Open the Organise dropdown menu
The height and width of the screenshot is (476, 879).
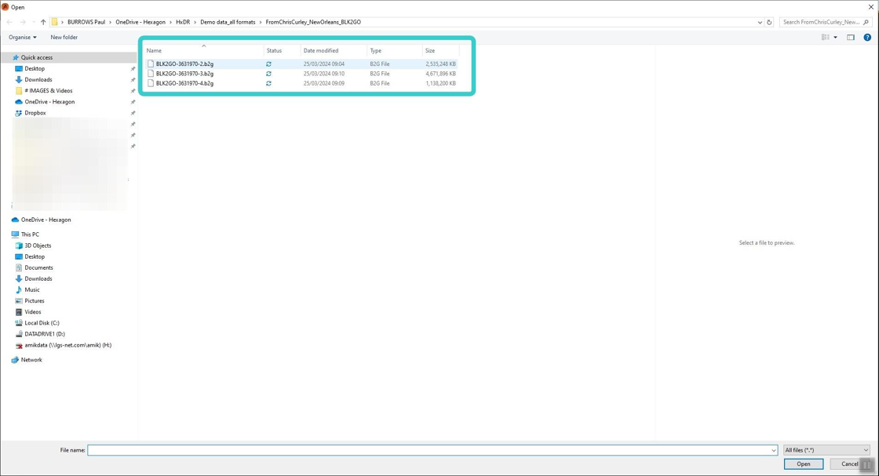[x=23, y=38]
